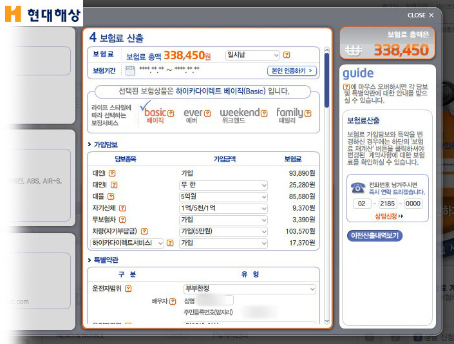The image size is (454, 344).
Task: Show help for 배우자 field
Action: [x=173, y=301]
